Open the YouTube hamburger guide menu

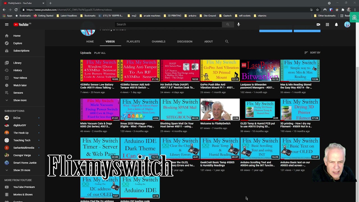[7, 24]
